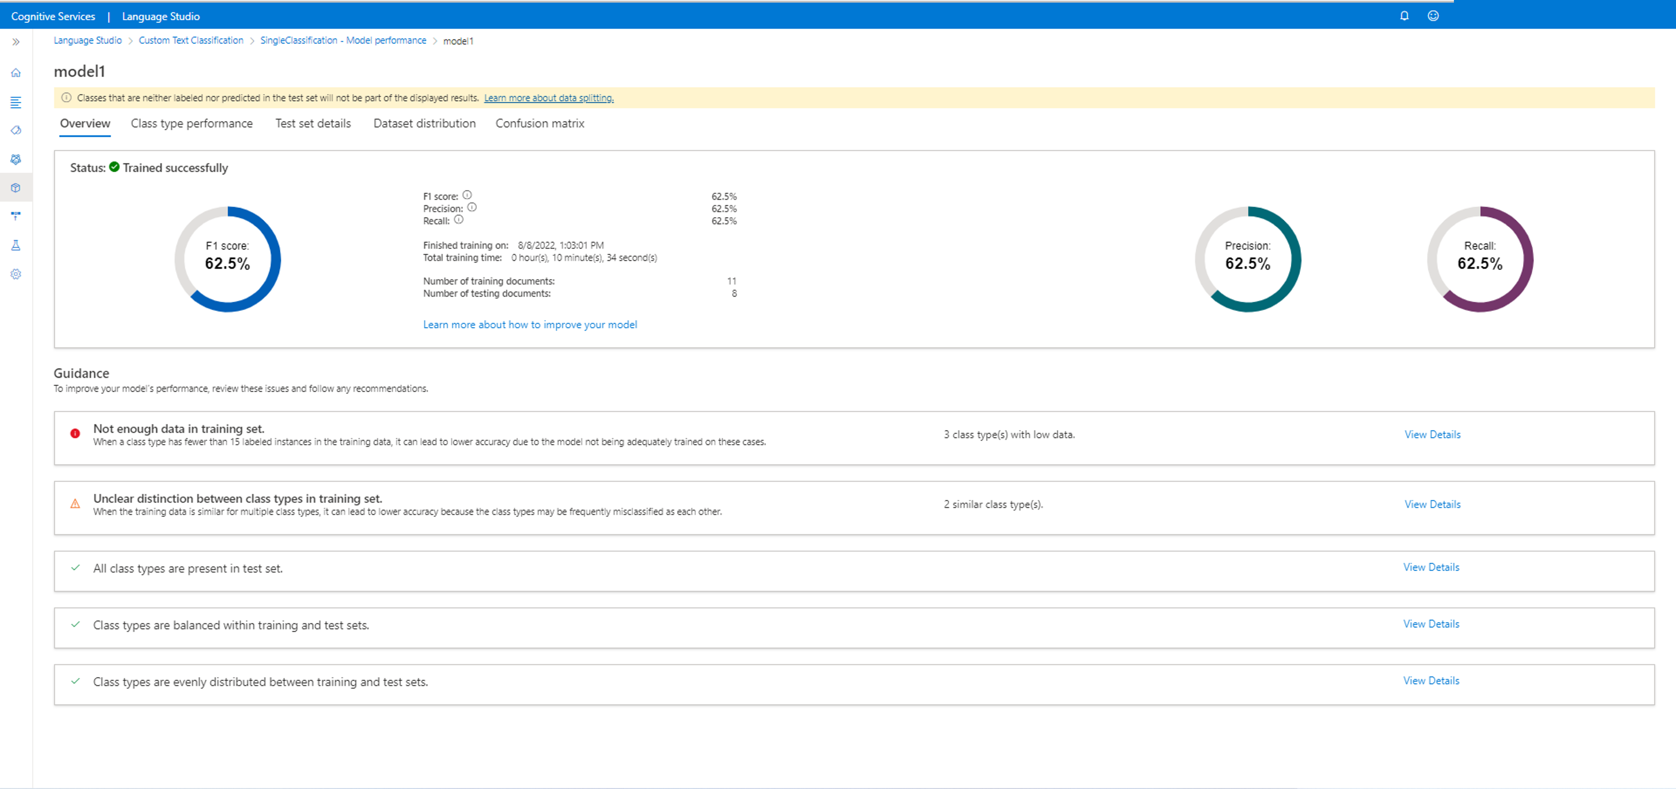Screen dimensions: 1676x789
Task: Switch to the Dataset distribution tab
Action: point(424,124)
